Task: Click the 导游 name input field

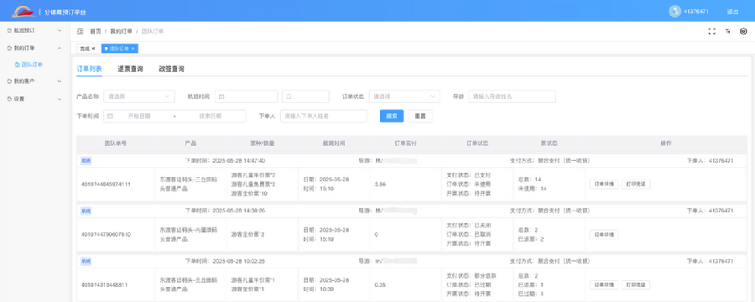Action: tap(512, 96)
